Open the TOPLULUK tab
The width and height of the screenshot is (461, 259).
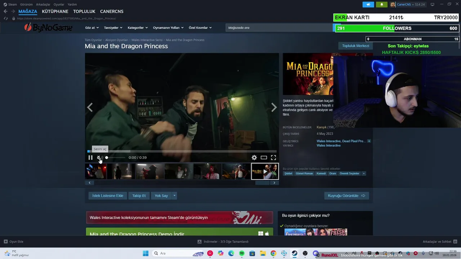coord(84,12)
